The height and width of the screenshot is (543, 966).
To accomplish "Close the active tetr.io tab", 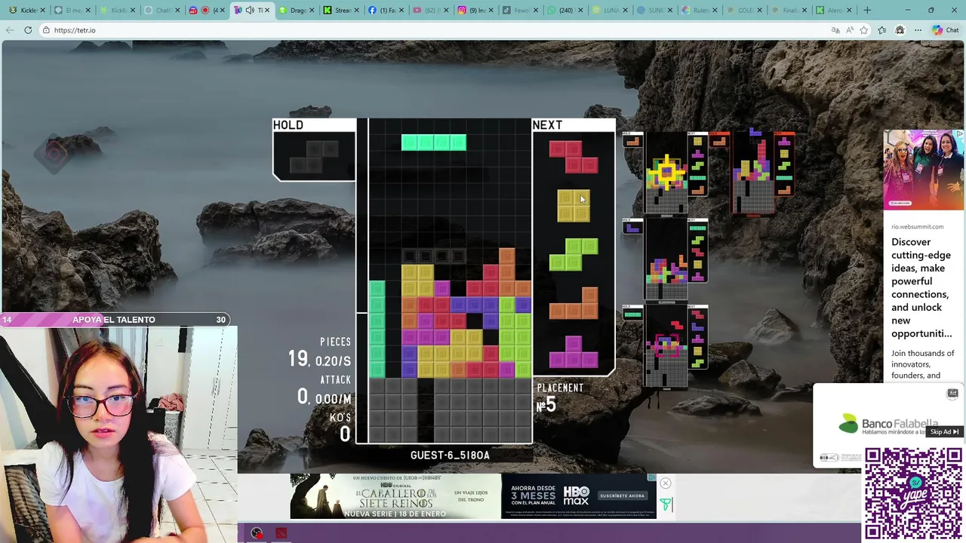I will (x=266, y=10).
